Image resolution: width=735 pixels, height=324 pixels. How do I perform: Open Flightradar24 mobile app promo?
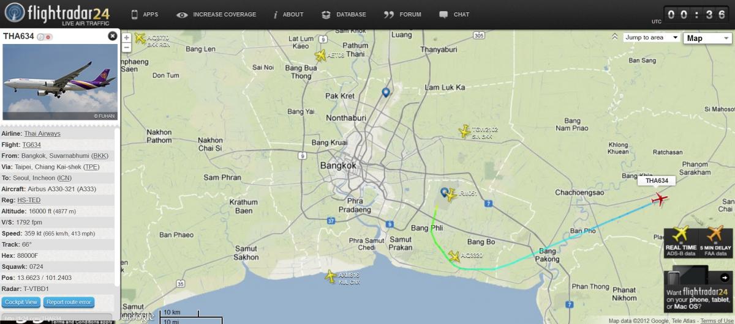point(698,289)
